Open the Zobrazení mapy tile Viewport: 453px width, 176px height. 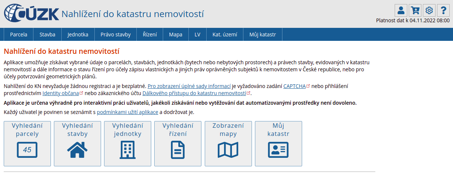click(x=228, y=143)
